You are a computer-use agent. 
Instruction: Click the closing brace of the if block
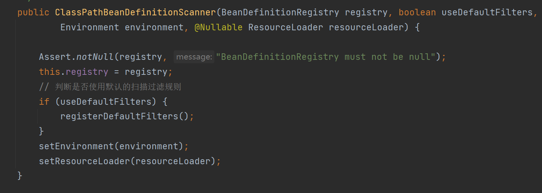pyautogui.click(x=41, y=131)
